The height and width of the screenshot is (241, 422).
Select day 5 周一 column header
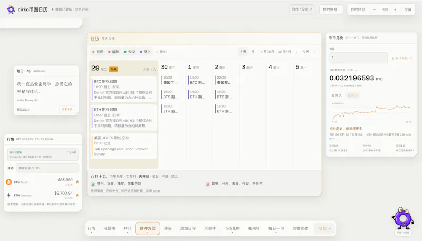click(301, 67)
